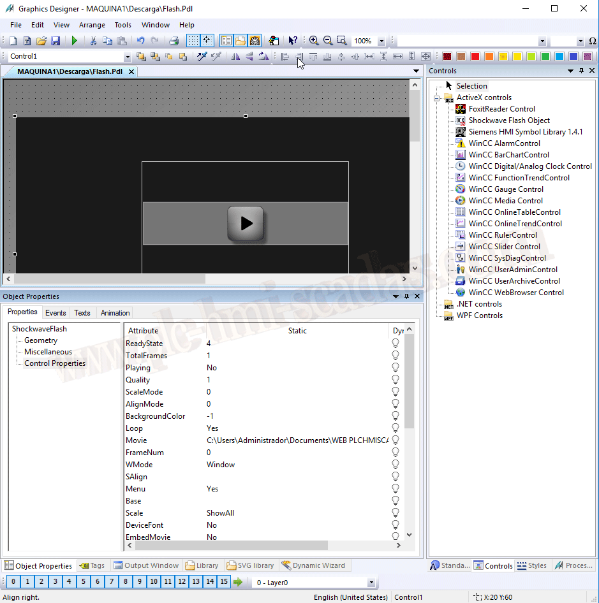Toggle layer 0 visibility button
Image resolution: width=599 pixels, height=603 pixels.
[12, 582]
